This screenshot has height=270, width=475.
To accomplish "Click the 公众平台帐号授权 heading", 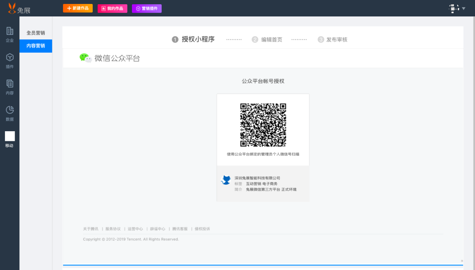I will pos(263,81).
